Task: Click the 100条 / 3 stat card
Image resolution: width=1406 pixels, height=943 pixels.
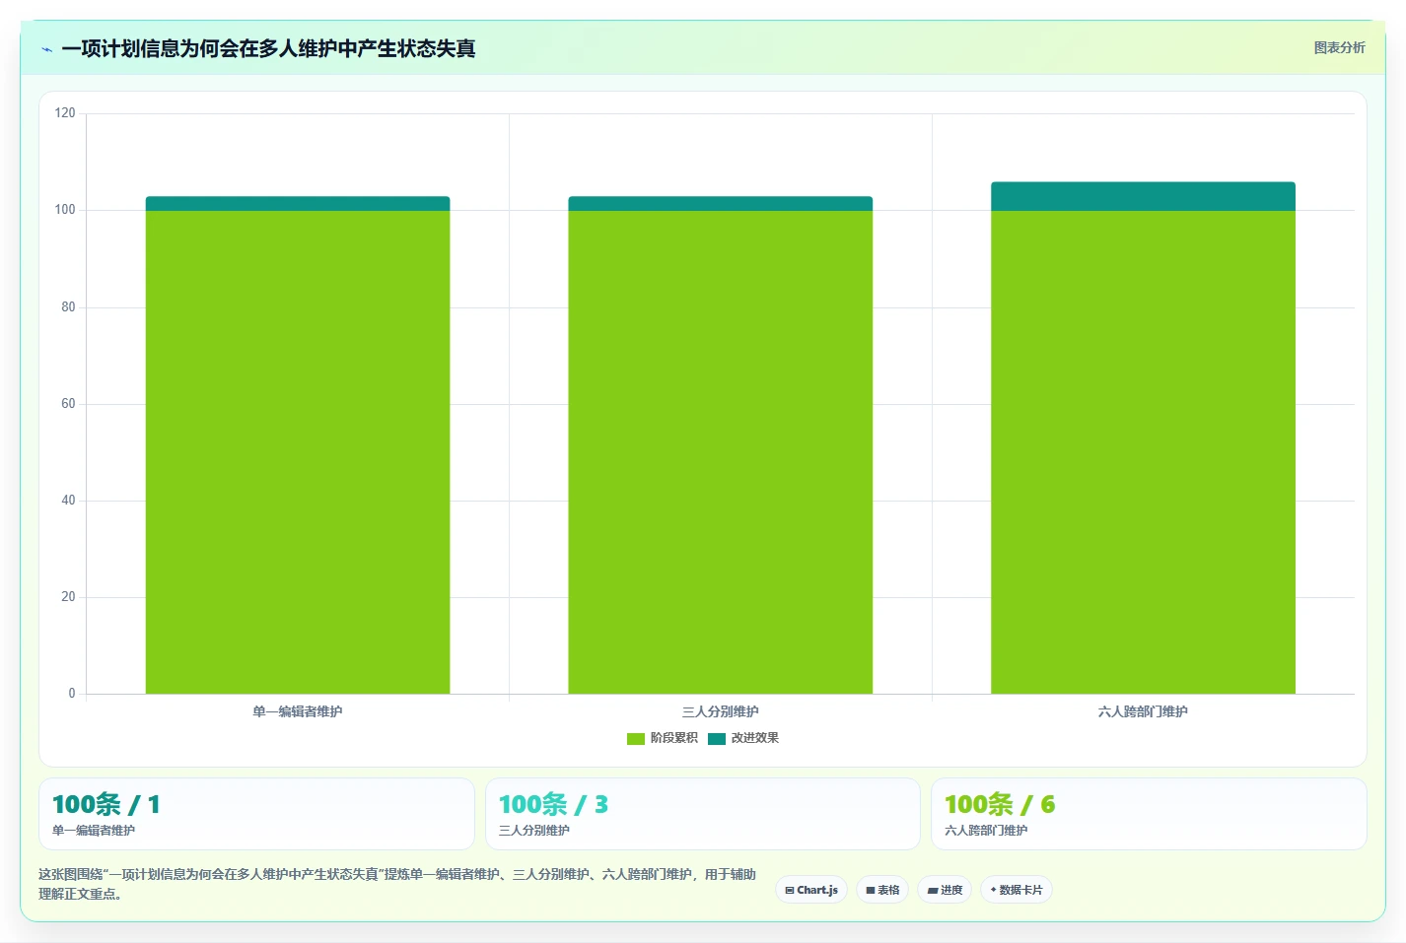Action: [702, 814]
